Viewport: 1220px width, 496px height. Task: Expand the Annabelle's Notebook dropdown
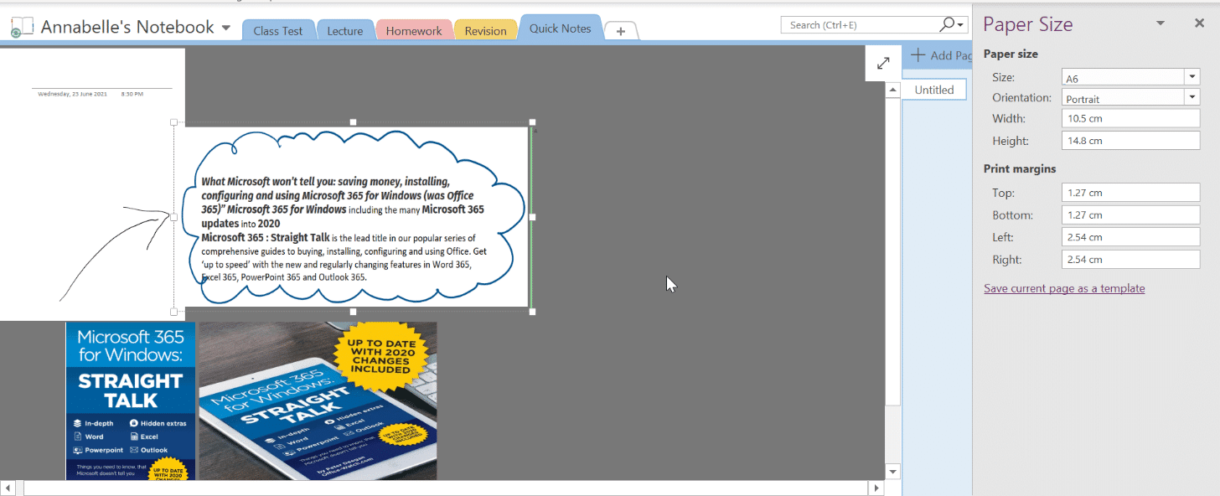[x=226, y=28]
